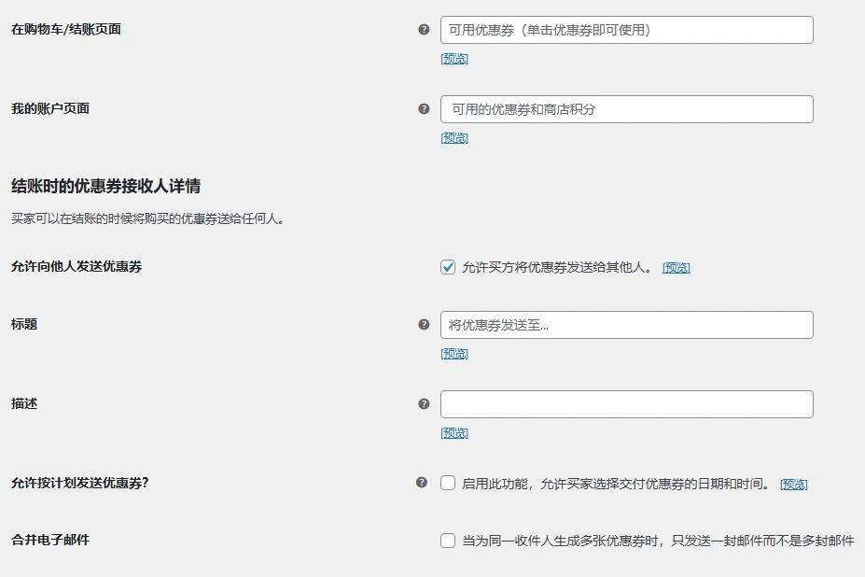Uncheck 允许买方将优惠券发送给其他人
Screen dimensions: 865x577
[x=447, y=267]
